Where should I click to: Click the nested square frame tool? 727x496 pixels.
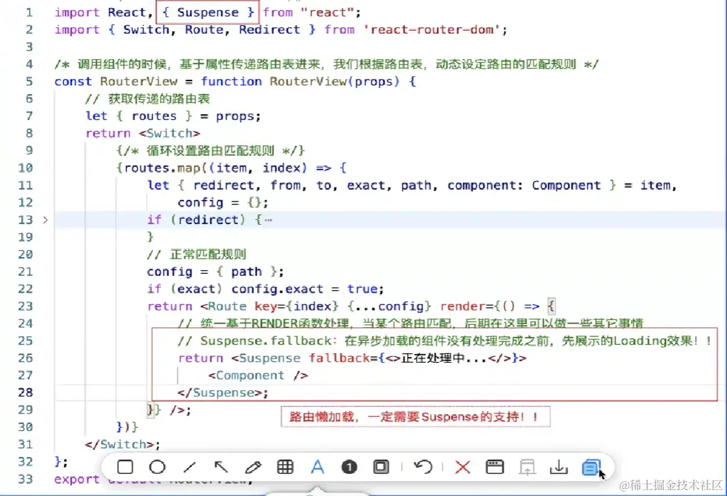(x=381, y=467)
